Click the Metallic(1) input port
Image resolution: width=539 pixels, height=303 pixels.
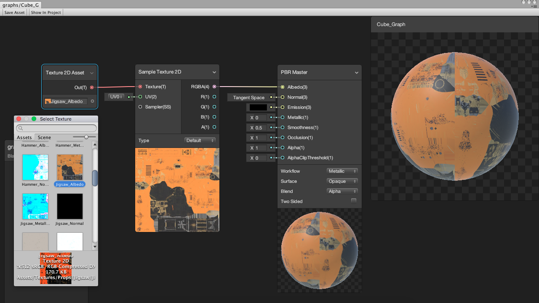(283, 117)
